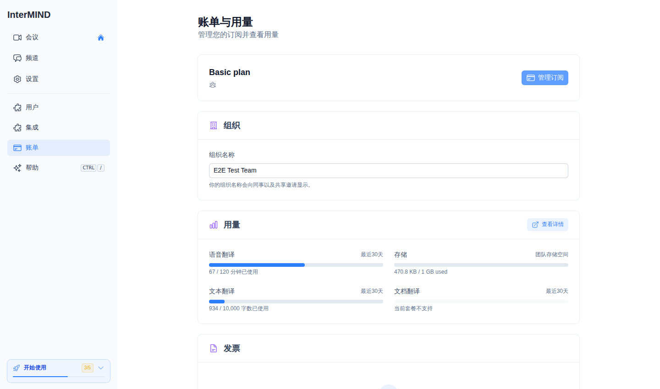The image size is (660, 389).
Task: Click the 语音翻译 usage progress bar
Action: (x=296, y=265)
